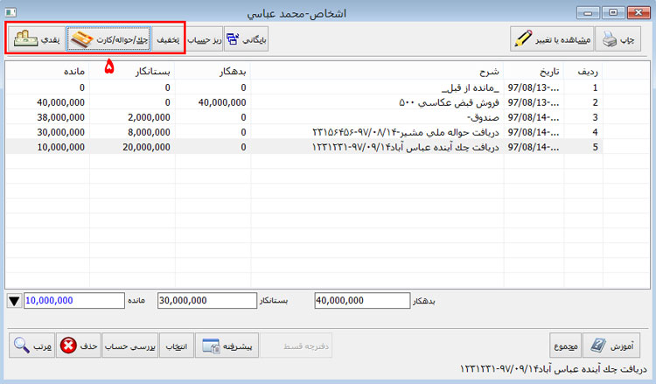
Task: Open the Archive (بایگانی) tool
Action: click(x=248, y=39)
